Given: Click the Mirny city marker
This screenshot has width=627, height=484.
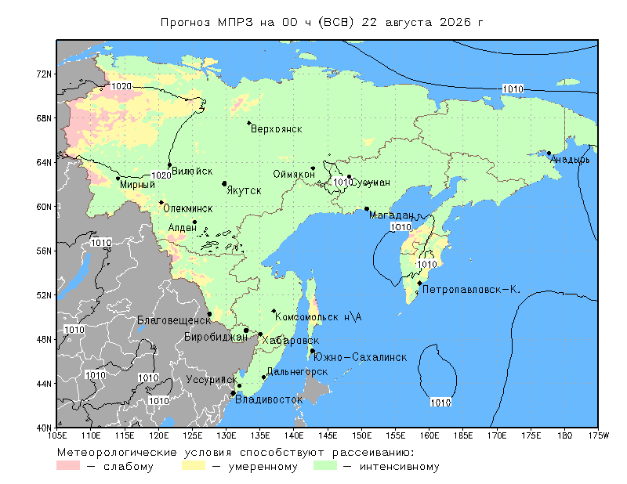Looking at the screenshot, I should [x=118, y=179].
